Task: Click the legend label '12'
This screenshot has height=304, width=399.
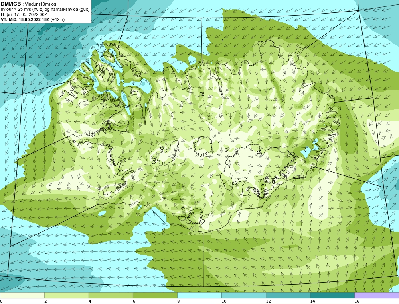Action: tap(268, 301)
